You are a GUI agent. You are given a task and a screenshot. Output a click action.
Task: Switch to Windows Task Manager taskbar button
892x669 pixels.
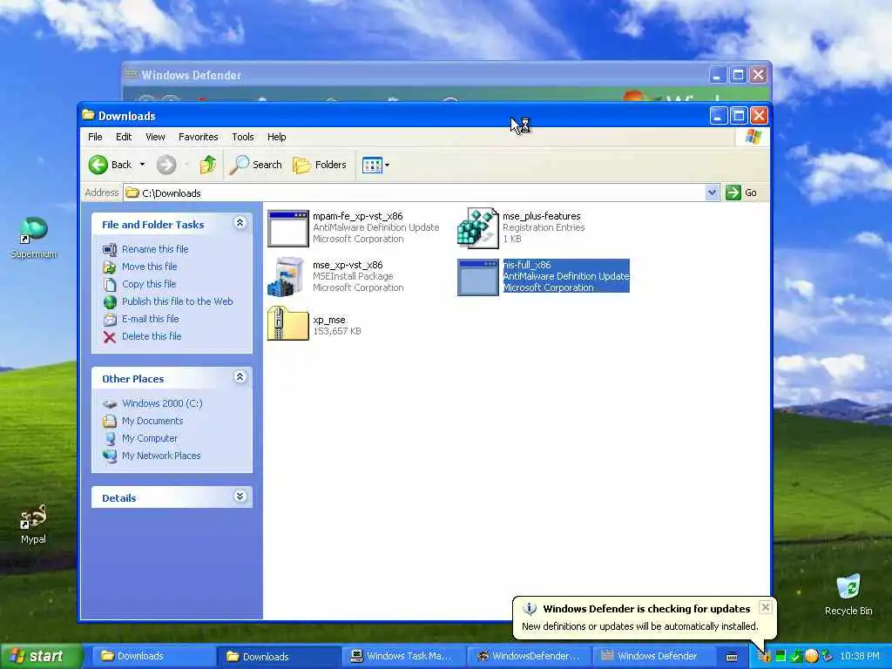pos(403,656)
